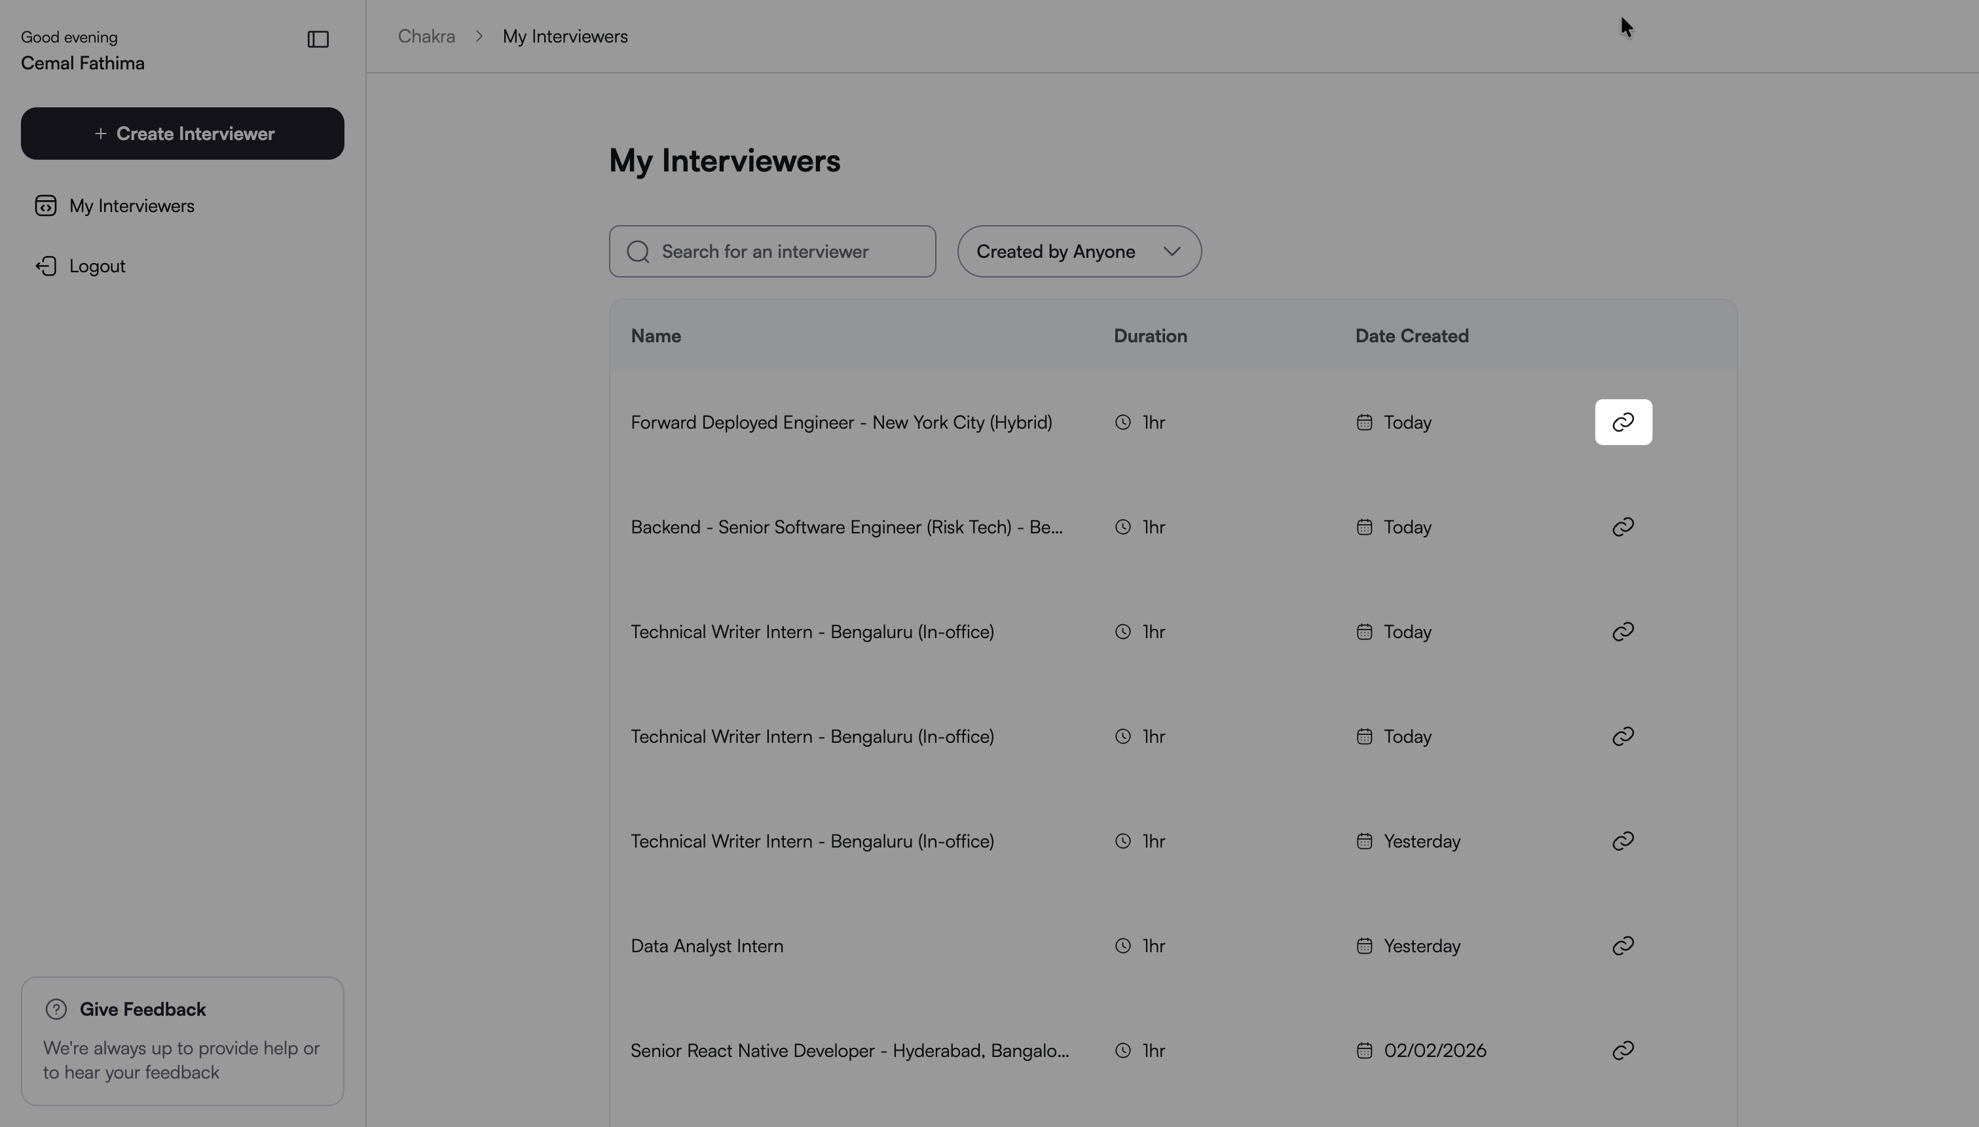This screenshot has height=1127, width=1979.
Task: Click the Give Feedback question mark icon
Action: (56, 1009)
